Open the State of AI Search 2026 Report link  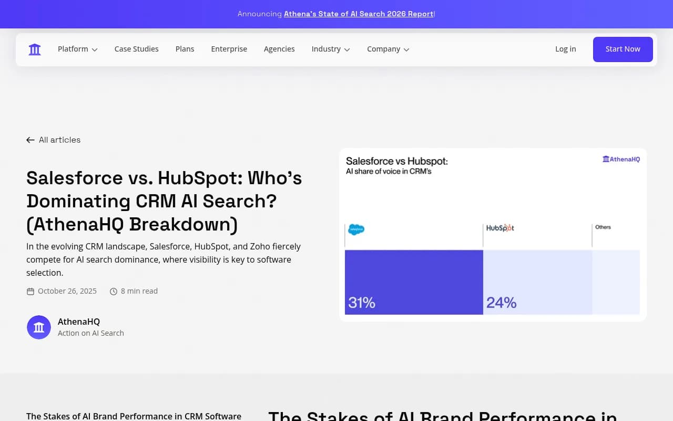pyautogui.click(x=359, y=14)
